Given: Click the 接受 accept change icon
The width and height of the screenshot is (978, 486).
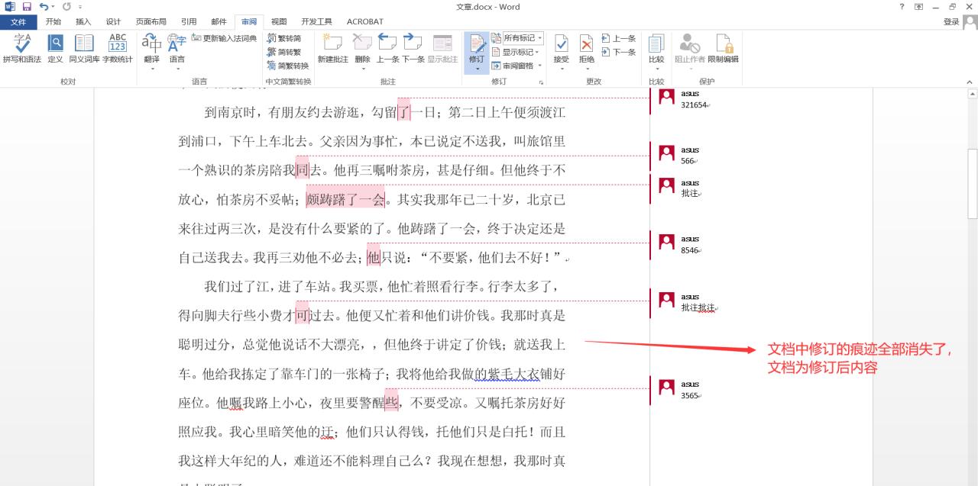Looking at the screenshot, I should pyautogui.click(x=562, y=43).
